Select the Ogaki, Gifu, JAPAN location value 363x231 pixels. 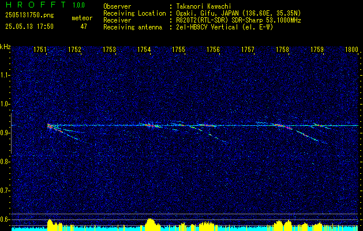(238, 13)
